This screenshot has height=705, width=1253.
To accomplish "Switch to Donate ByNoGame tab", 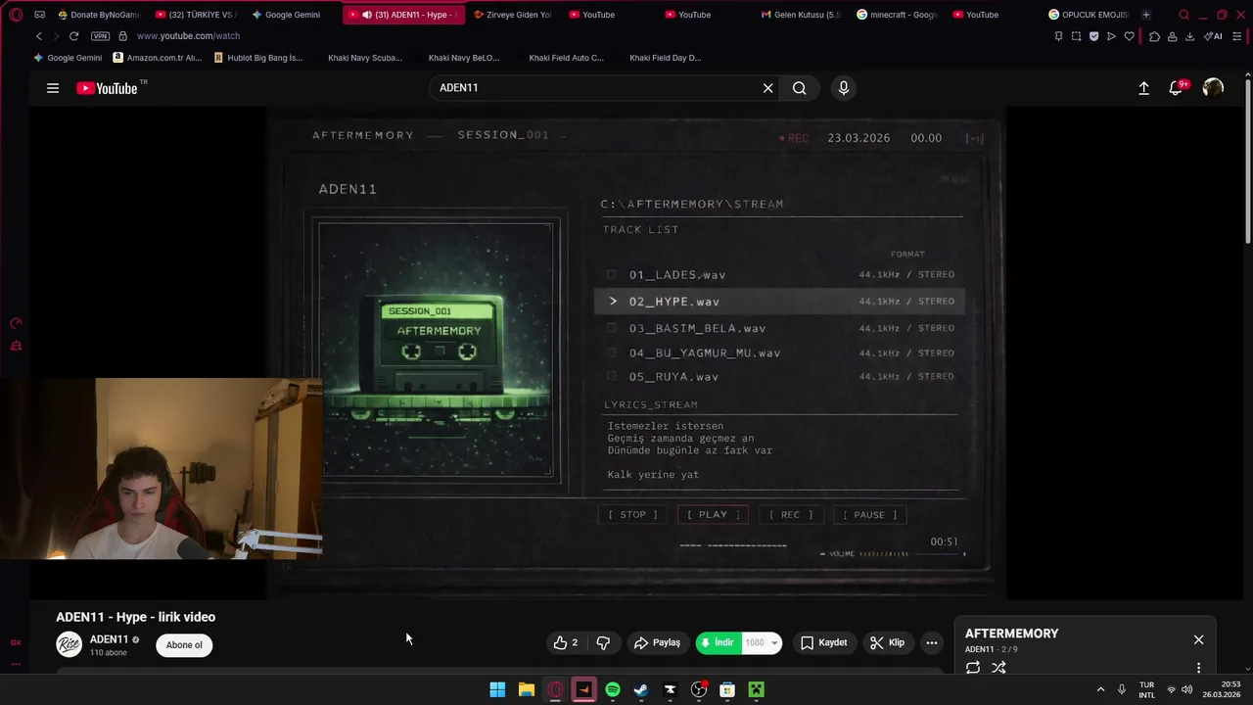I will (99, 15).
